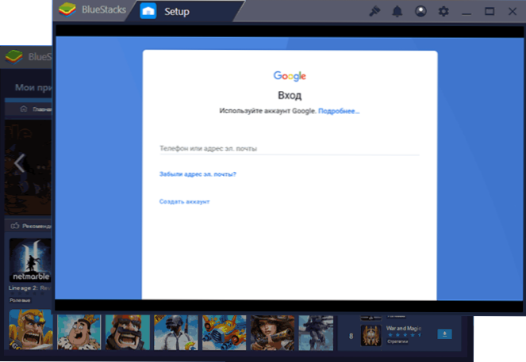Open the Clash Royale king game icon

tap(128, 332)
